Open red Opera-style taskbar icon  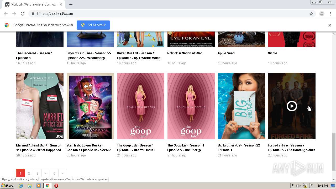(x=56, y=186)
